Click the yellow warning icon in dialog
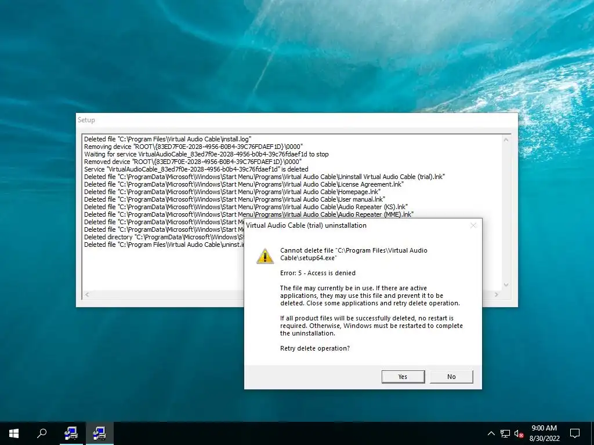Image resolution: width=594 pixels, height=445 pixels. [265, 256]
